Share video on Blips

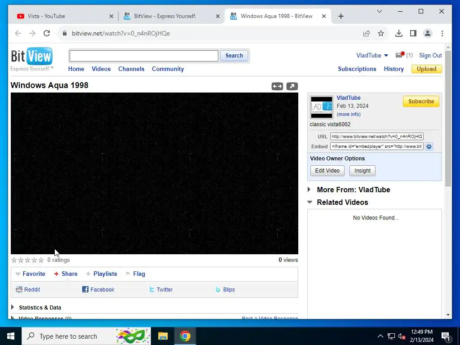point(226,290)
